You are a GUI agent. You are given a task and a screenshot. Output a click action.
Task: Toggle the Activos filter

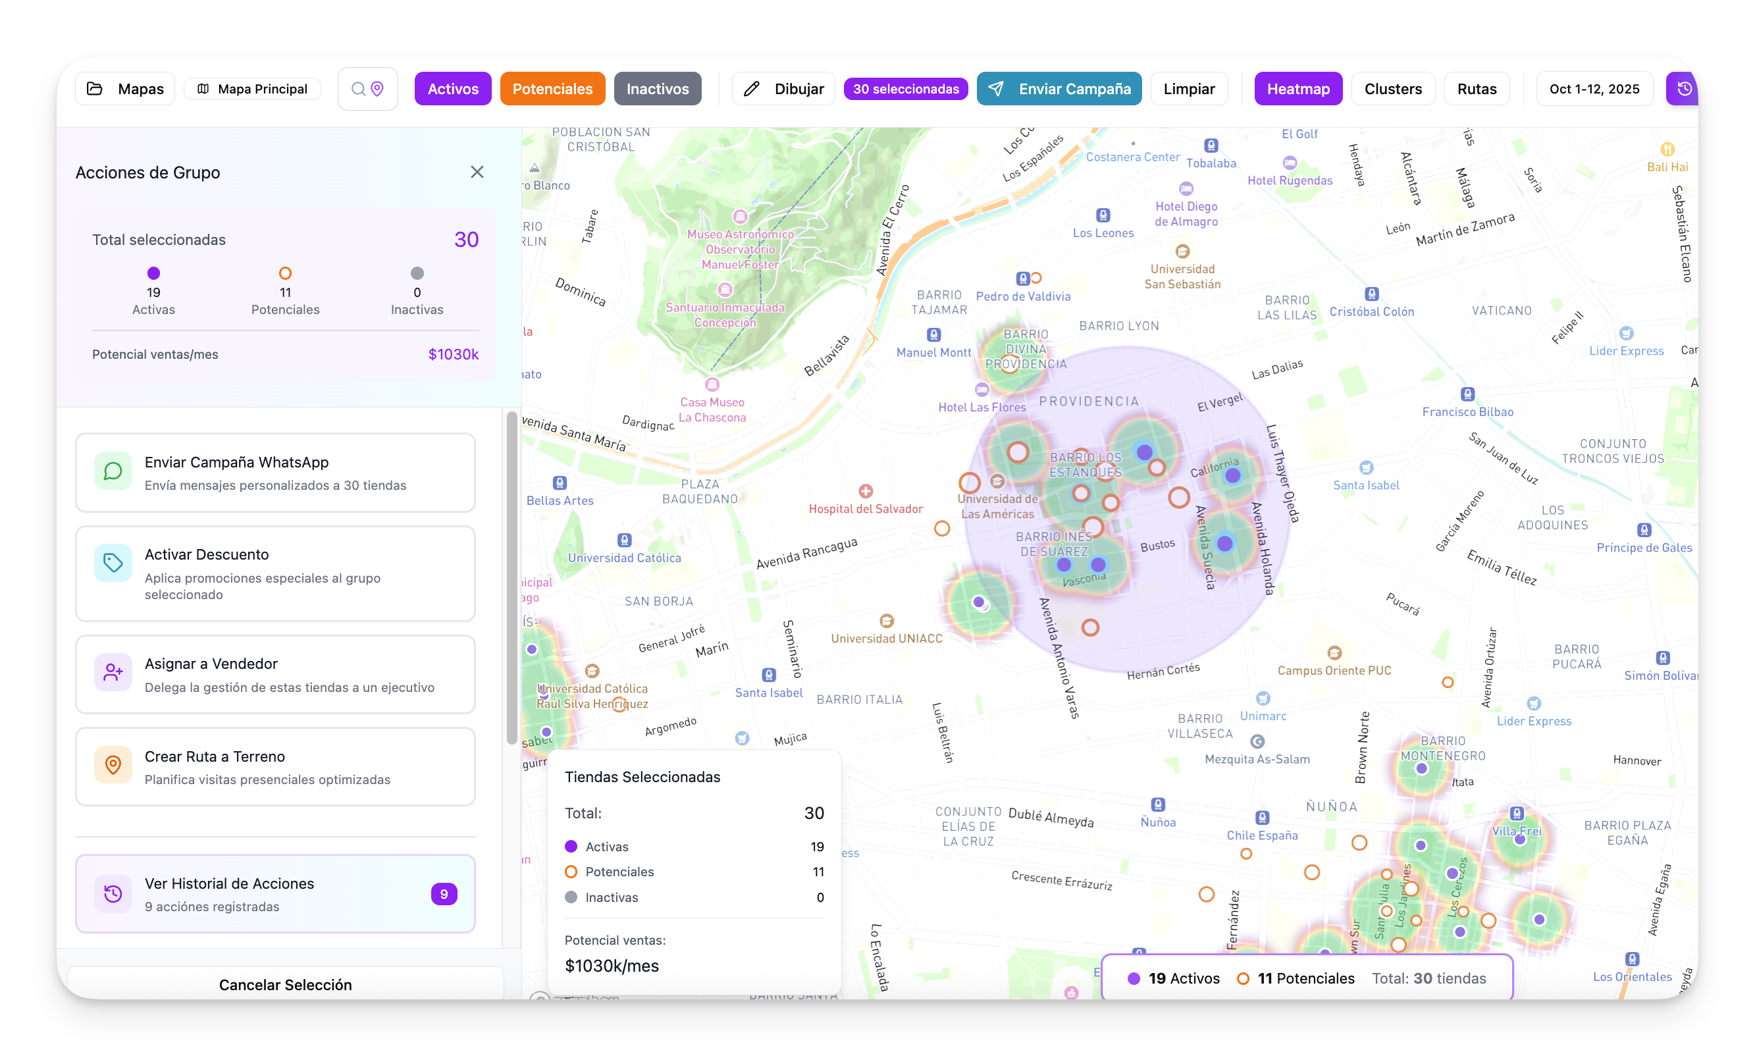[452, 89]
